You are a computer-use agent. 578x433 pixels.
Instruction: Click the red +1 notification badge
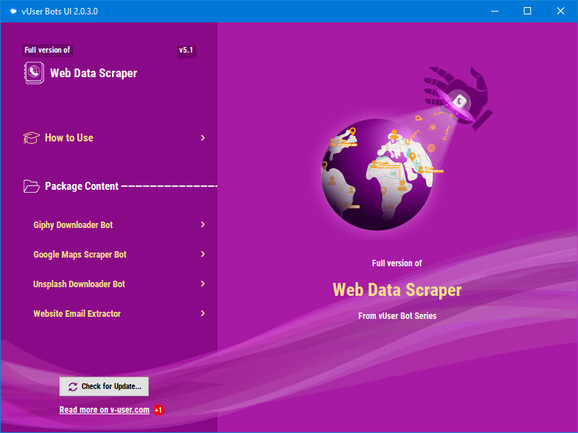[x=158, y=410]
